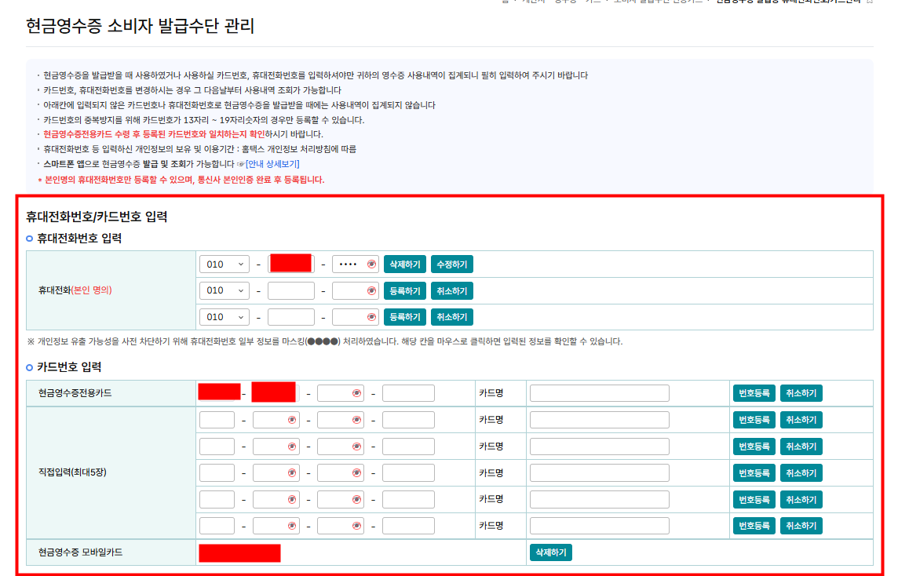Focus last card-number box in 현금영수증전용카드 row

coord(408,393)
